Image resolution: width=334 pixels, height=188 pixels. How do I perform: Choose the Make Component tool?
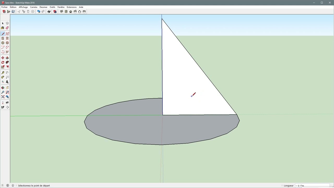coord(7,23)
